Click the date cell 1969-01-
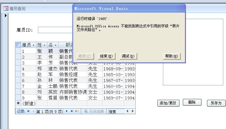This screenshot has height=129, width=226. pyautogui.click(x=113, y=92)
